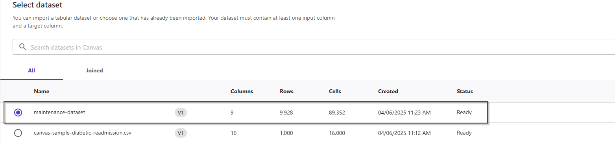615x144 pixels.
Task: Sort by the Created column header
Action: pos(388,91)
